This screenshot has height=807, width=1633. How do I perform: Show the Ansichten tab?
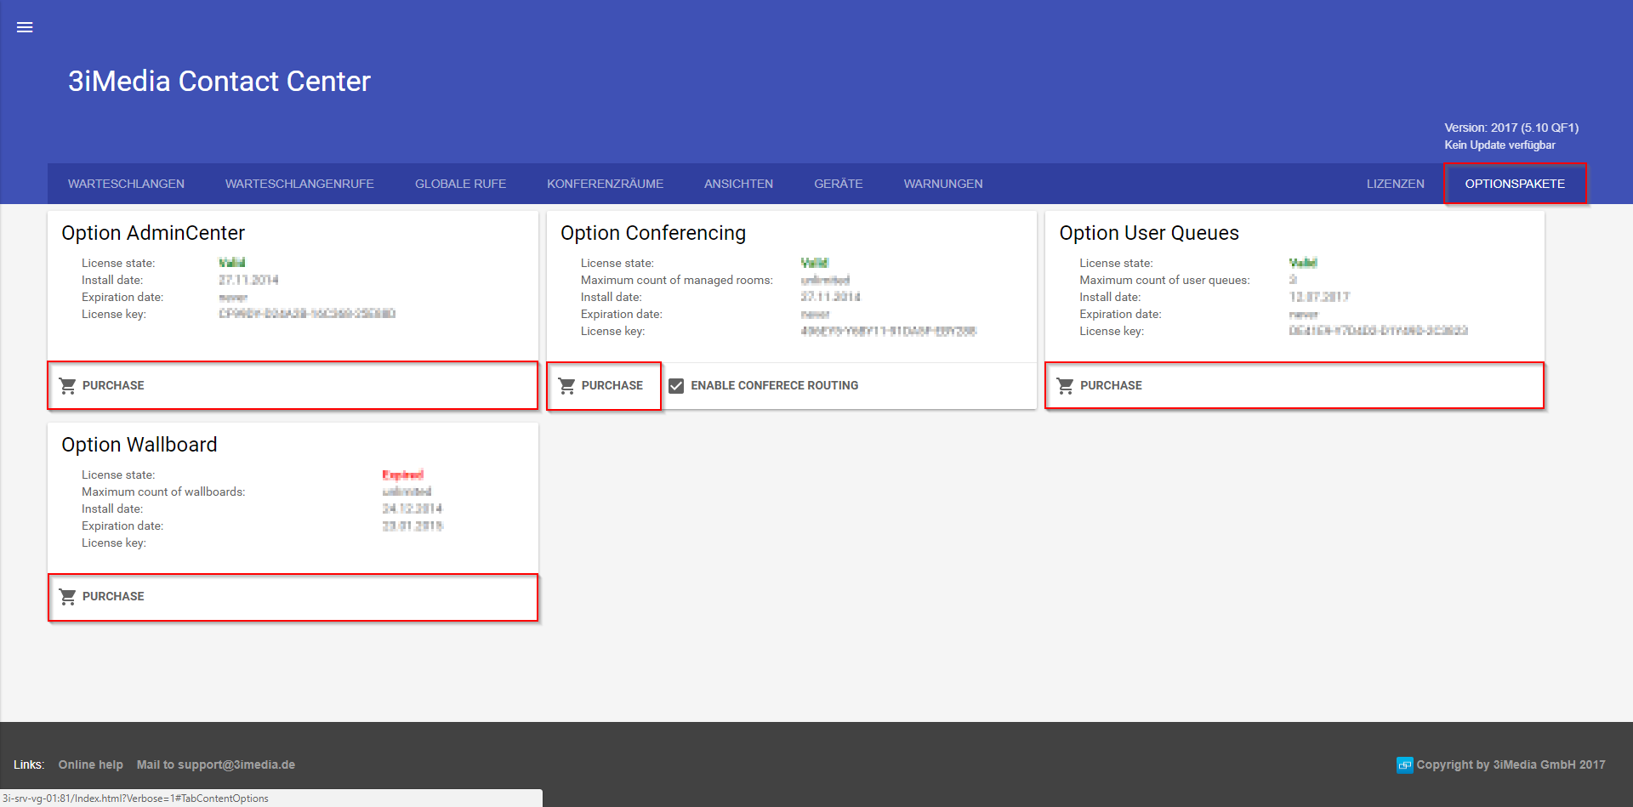738,184
